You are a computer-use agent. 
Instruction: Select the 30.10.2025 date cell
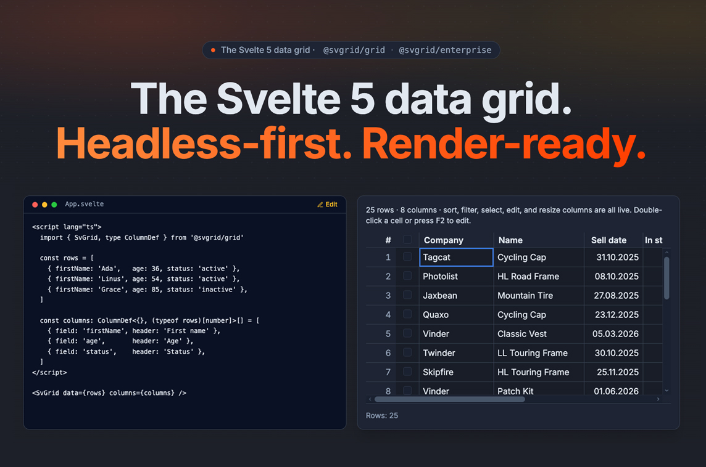pos(613,353)
